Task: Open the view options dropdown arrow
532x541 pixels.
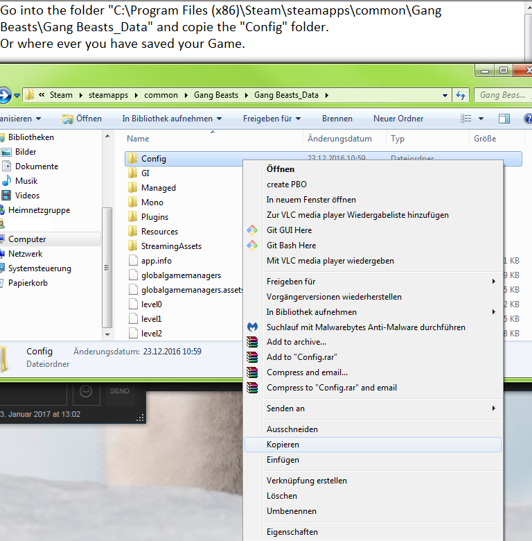Action: [481, 119]
